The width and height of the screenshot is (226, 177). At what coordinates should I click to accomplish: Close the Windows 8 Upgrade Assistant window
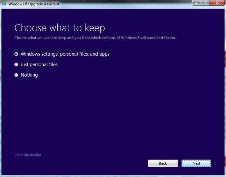pyautogui.click(x=217, y=3)
